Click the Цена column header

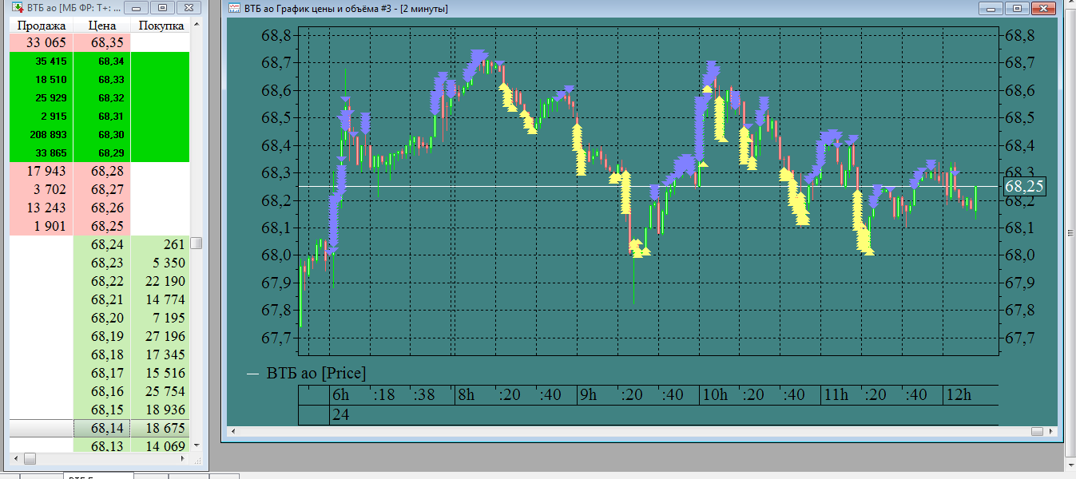coord(102,26)
